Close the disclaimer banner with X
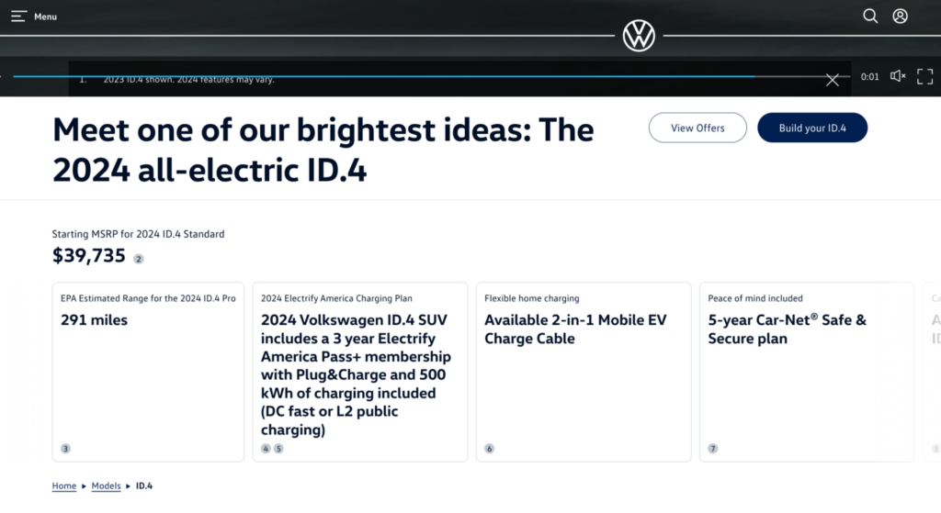The image size is (941, 513). tap(832, 80)
